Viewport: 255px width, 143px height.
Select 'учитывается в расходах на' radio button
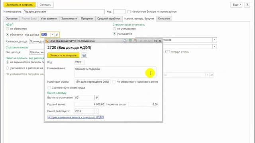coord(7,68)
